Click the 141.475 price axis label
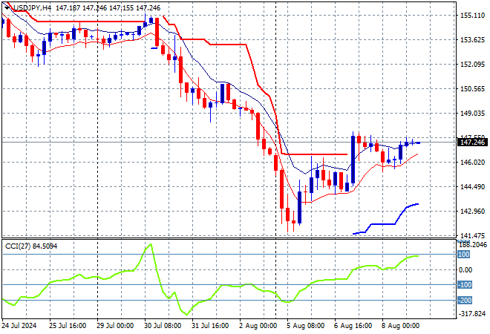Image resolution: width=490 pixels, height=334 pixels. (473, 235)
